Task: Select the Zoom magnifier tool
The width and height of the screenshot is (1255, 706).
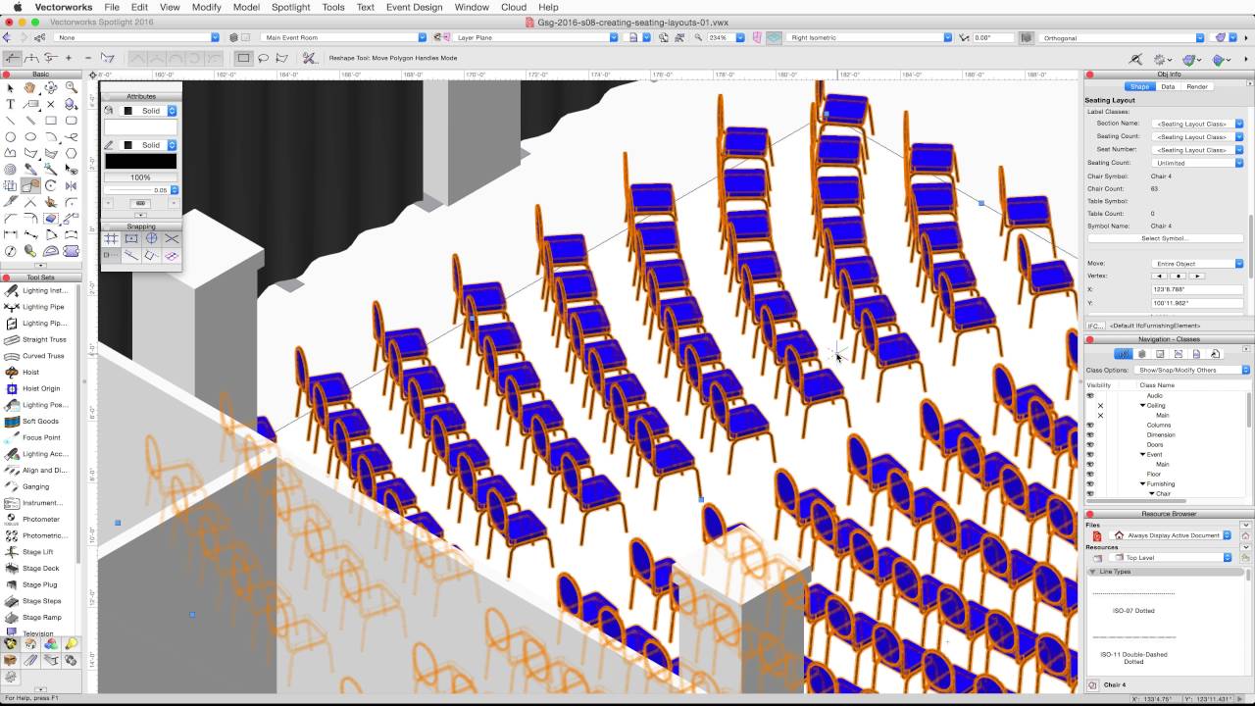Action: (72, 88)
